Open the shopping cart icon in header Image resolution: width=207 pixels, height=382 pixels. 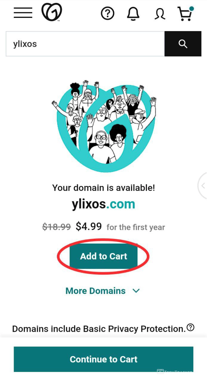click(185, 14)
